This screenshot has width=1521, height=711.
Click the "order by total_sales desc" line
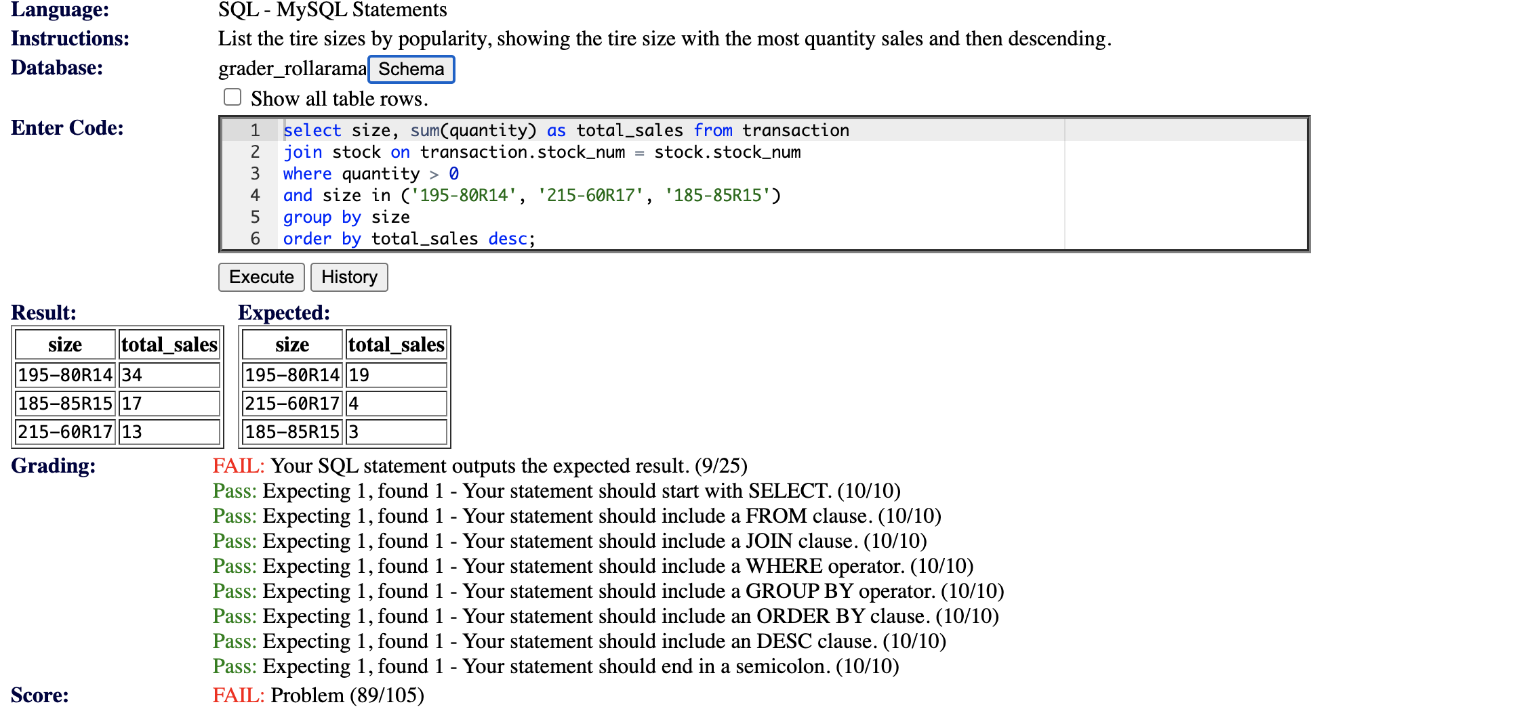tap(408, 238)
